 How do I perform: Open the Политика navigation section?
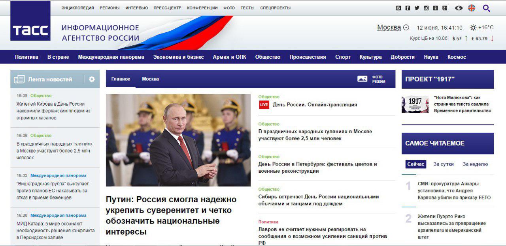(x=26, y=57)
